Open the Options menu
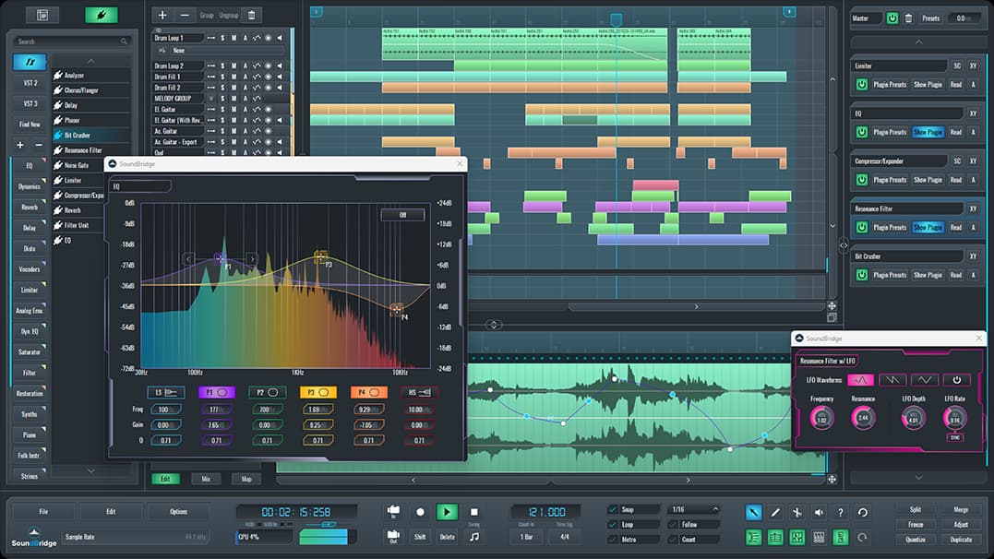 coord(178,511)
